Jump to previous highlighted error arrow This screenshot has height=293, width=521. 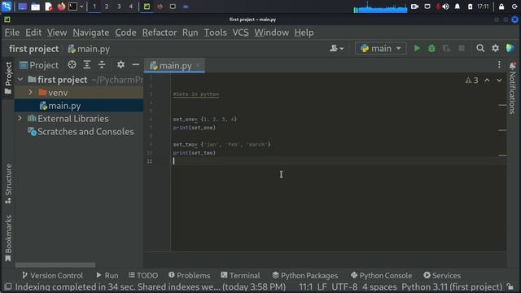[x=487, y=81]
